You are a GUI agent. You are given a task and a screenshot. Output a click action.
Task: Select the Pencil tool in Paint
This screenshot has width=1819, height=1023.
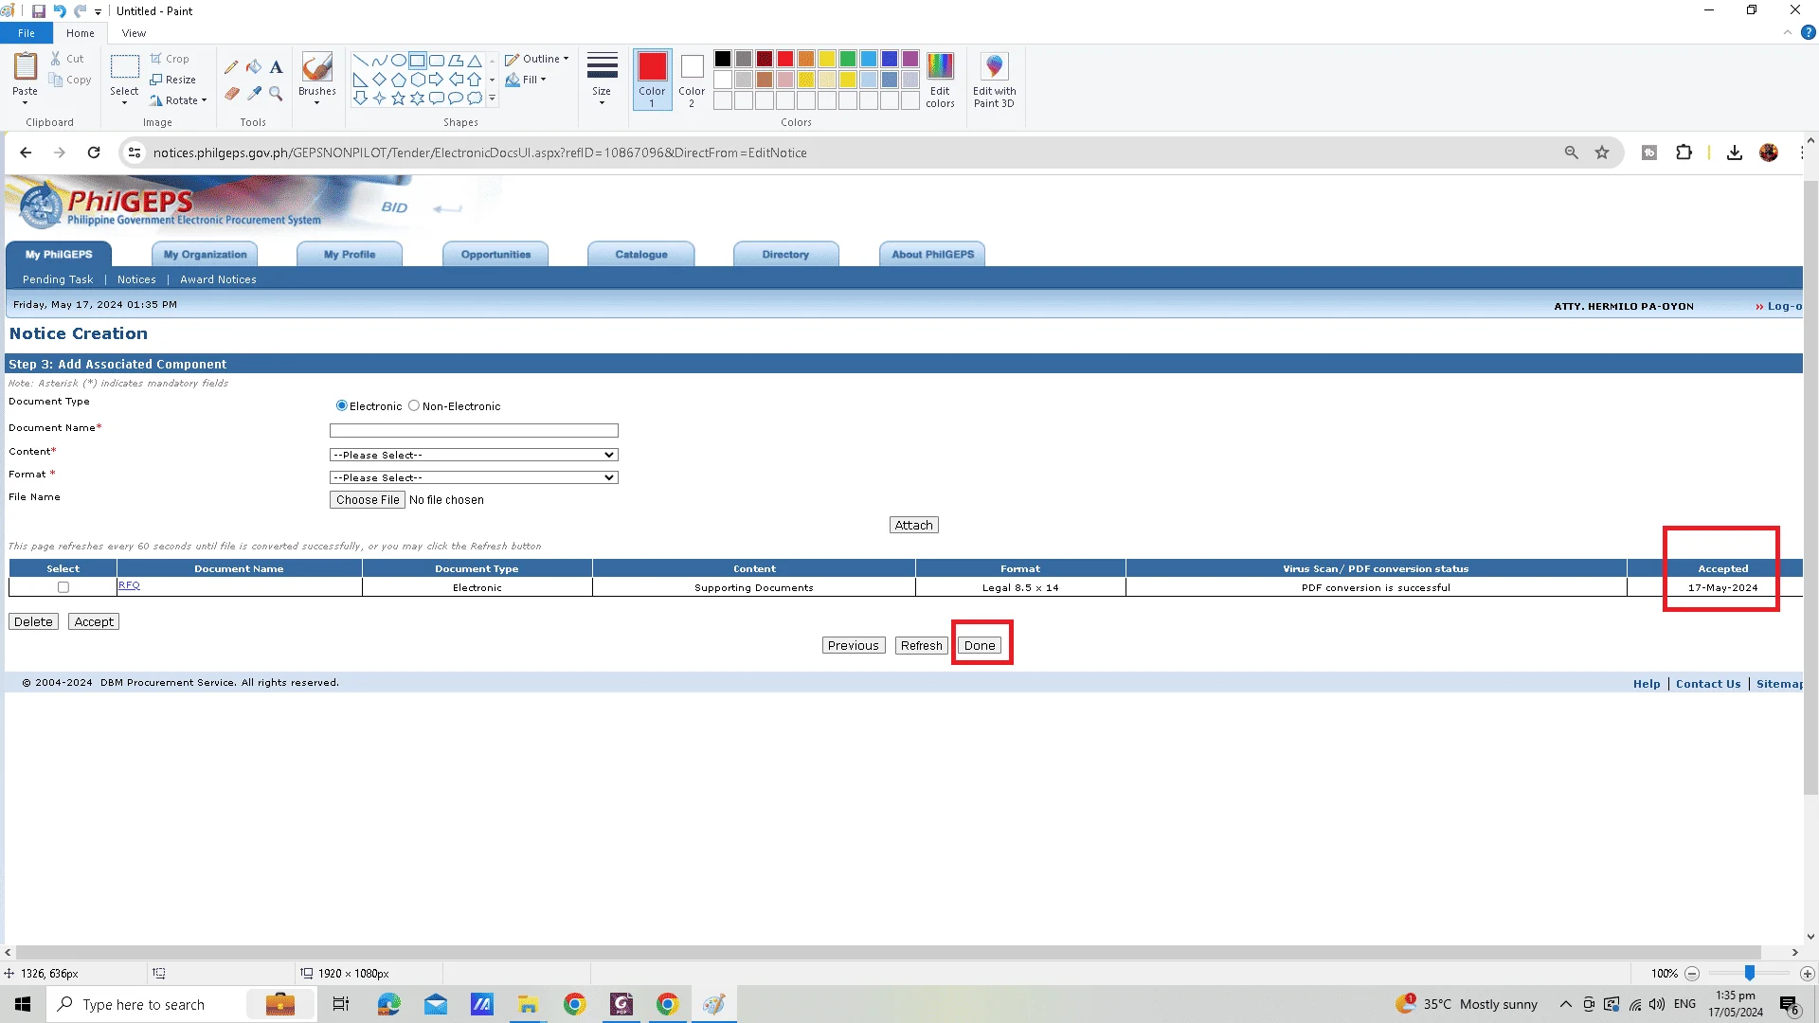(231, 67)
